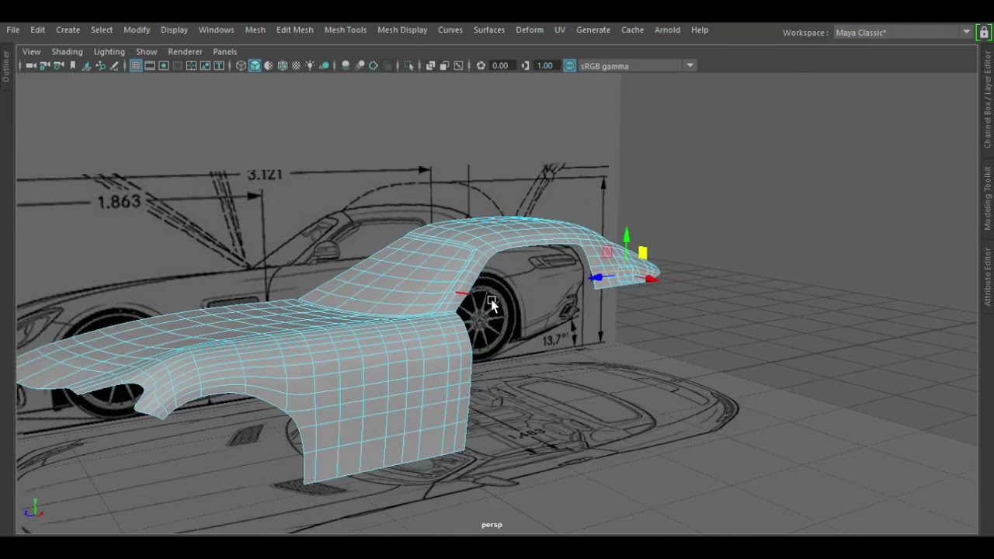This screenshot has width=994, height=559.
Task: Click the Exposure reset icon
Action: pos(481,66)
